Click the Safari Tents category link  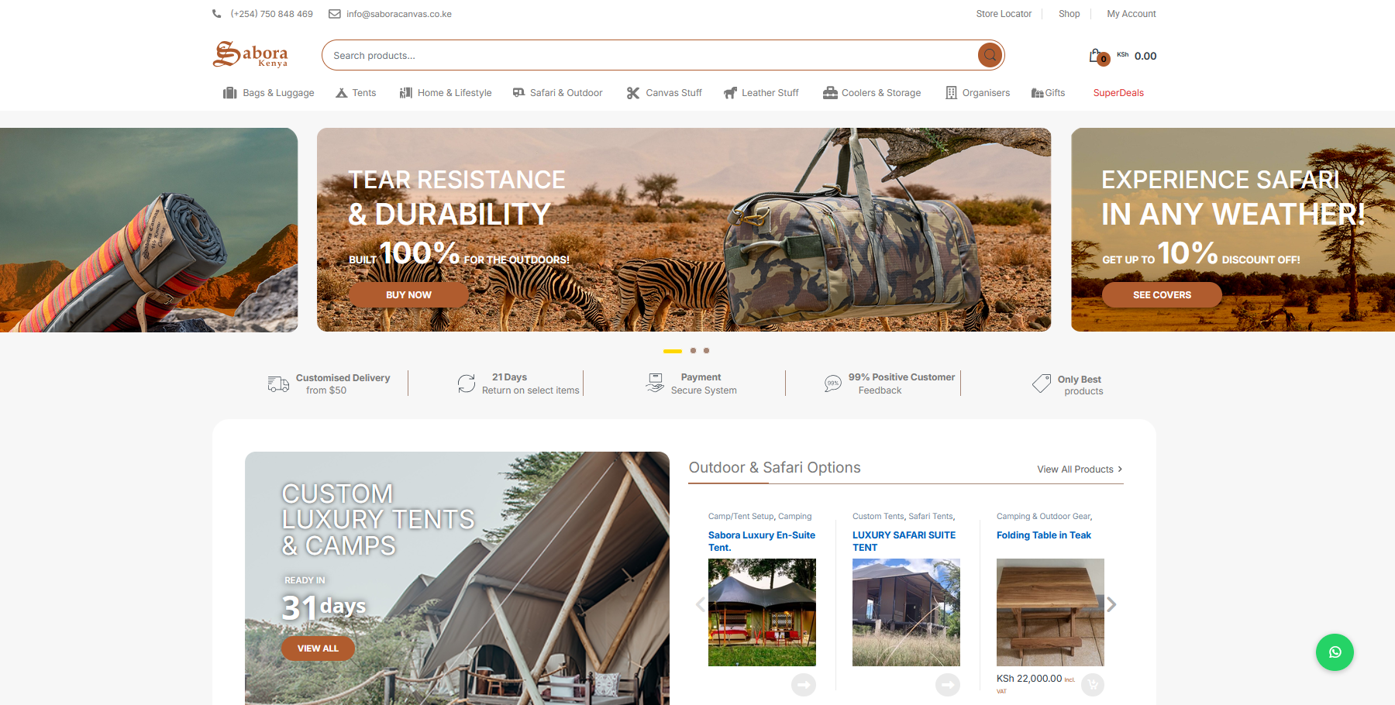931,516
